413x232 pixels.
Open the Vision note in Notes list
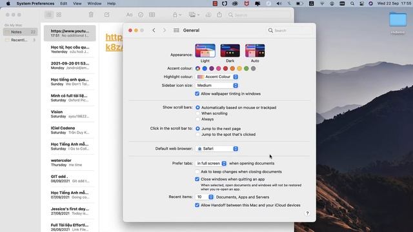[70, 114]
